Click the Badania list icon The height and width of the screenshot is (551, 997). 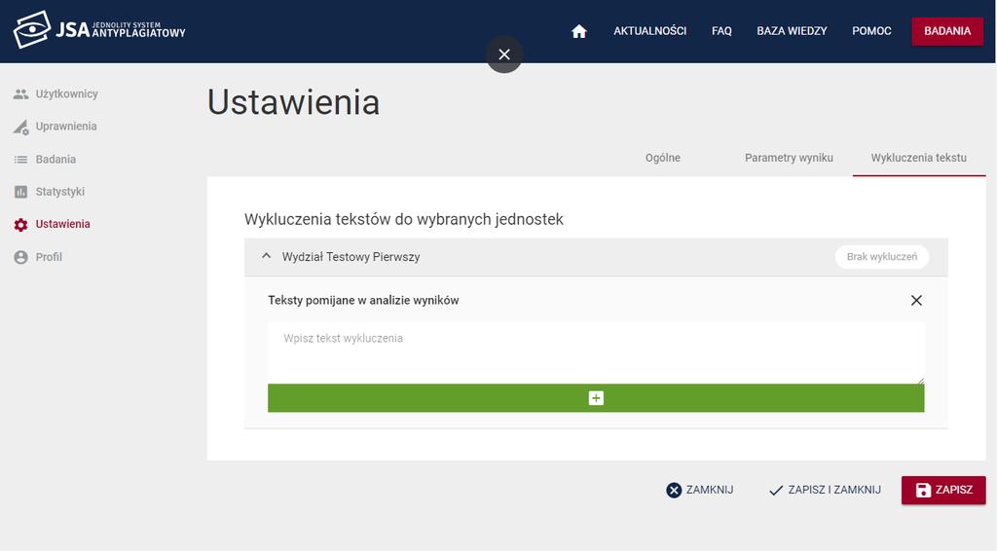pyautogui.click(x=21, y=160)
